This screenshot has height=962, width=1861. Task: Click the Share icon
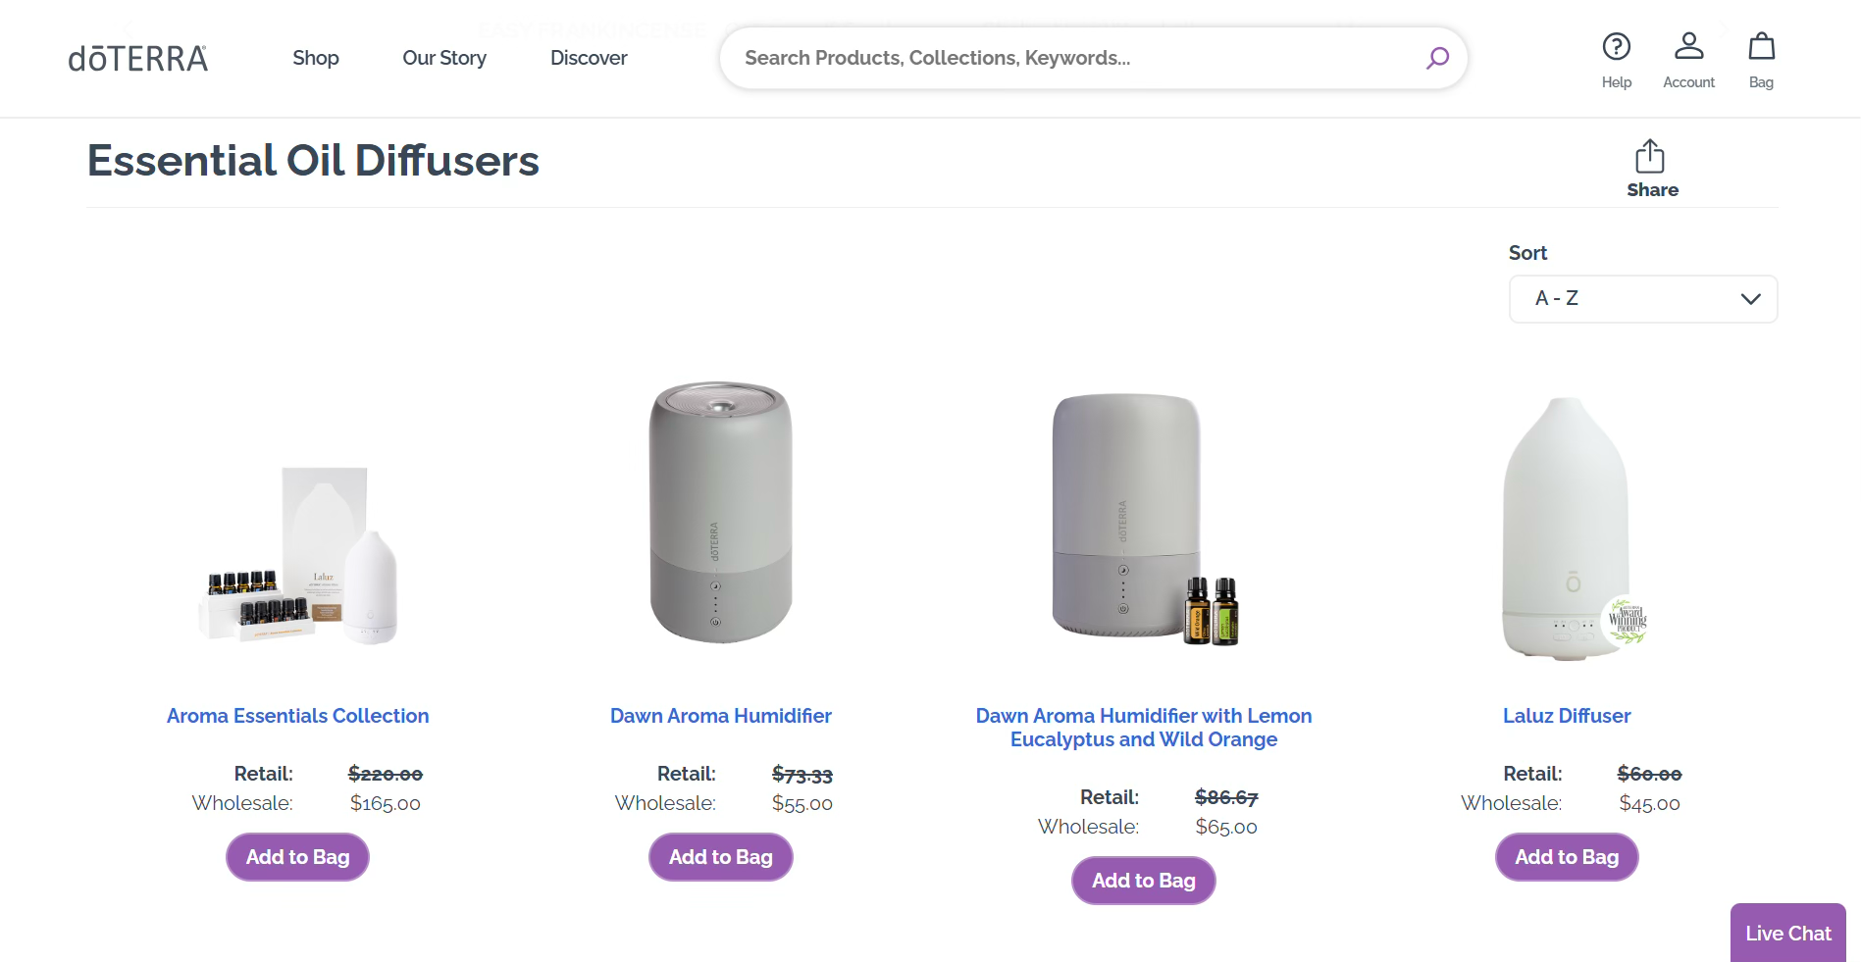(x=1651, y=157)
